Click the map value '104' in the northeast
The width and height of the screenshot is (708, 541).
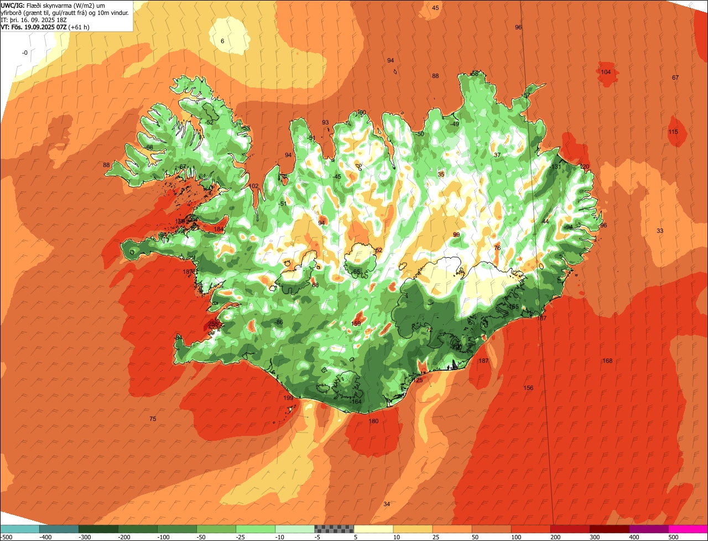point(606,72)
